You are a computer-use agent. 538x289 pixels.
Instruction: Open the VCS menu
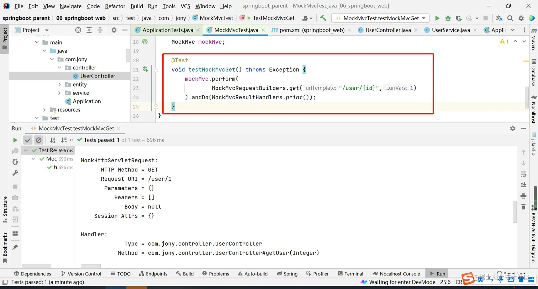[x=185, y=6]
